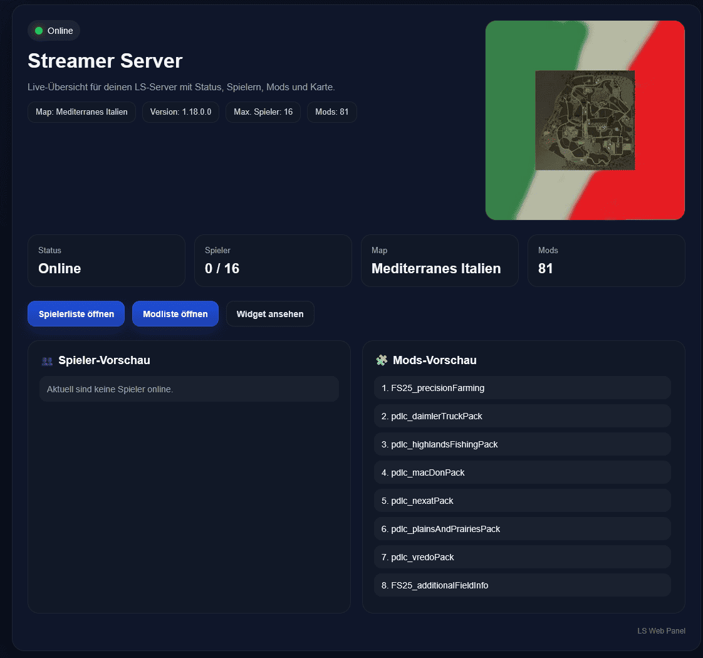Click the Streamer Server heading
This screenshot has height=658, width=703.
tap(105, 61)
